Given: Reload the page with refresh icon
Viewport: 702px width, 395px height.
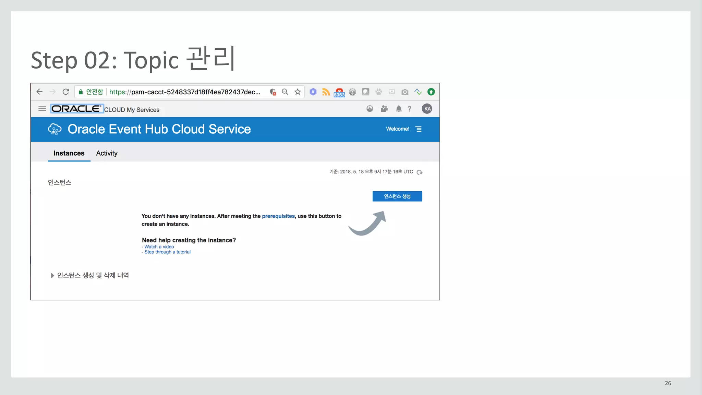Looking at the screenshot, I should point(66,92).
